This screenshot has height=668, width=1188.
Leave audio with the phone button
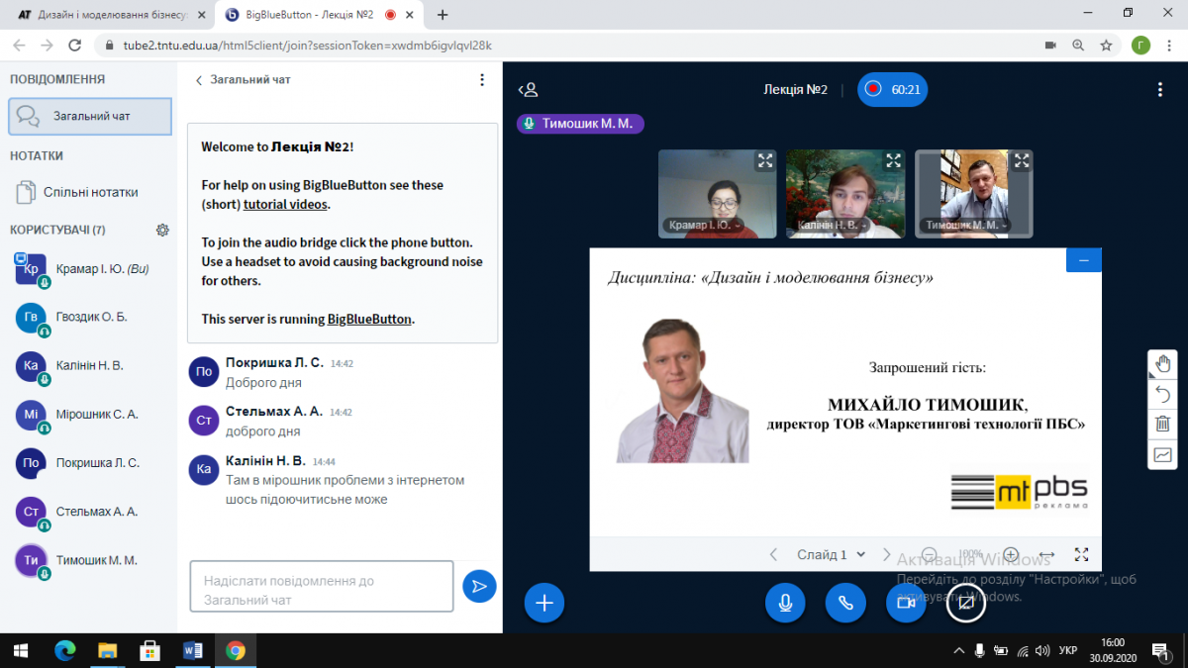(x=845, y=602)
